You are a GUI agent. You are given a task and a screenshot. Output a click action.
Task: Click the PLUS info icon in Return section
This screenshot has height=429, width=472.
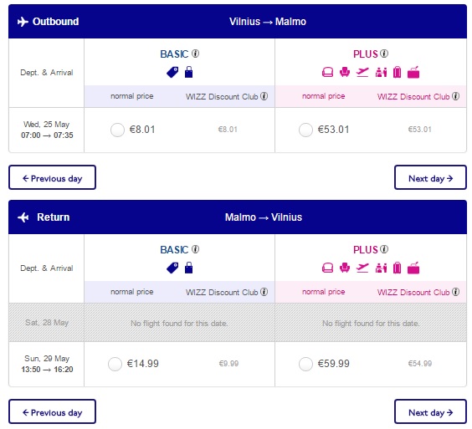(384, 249)
